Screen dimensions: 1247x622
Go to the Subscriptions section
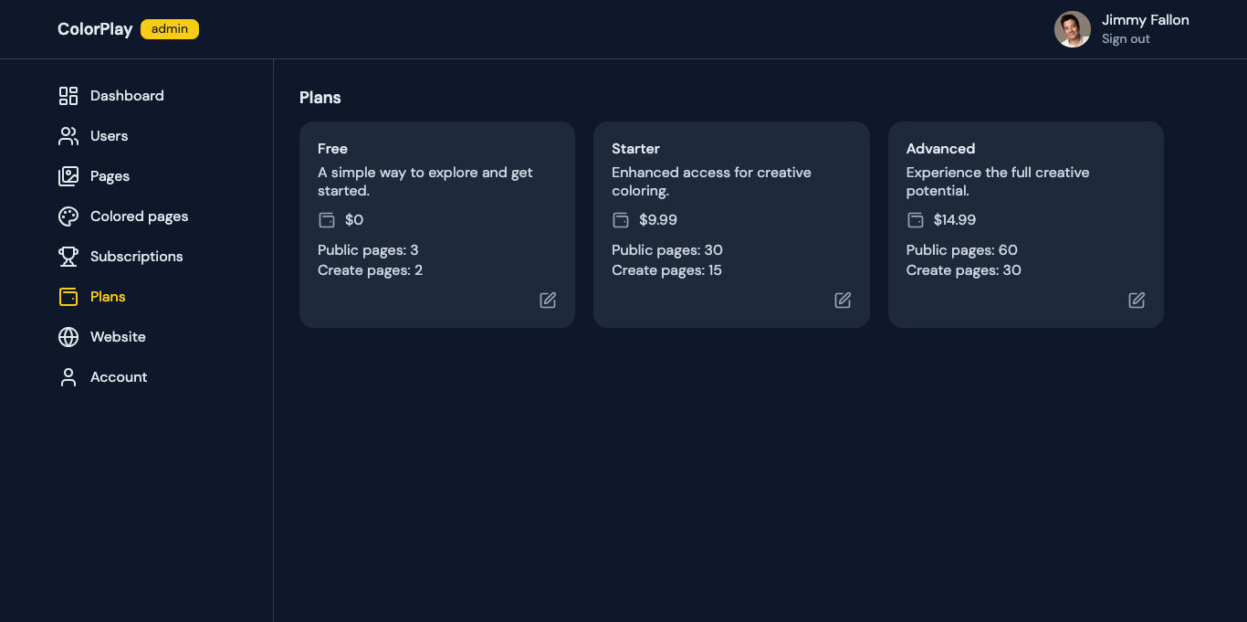tap(136, 257)
